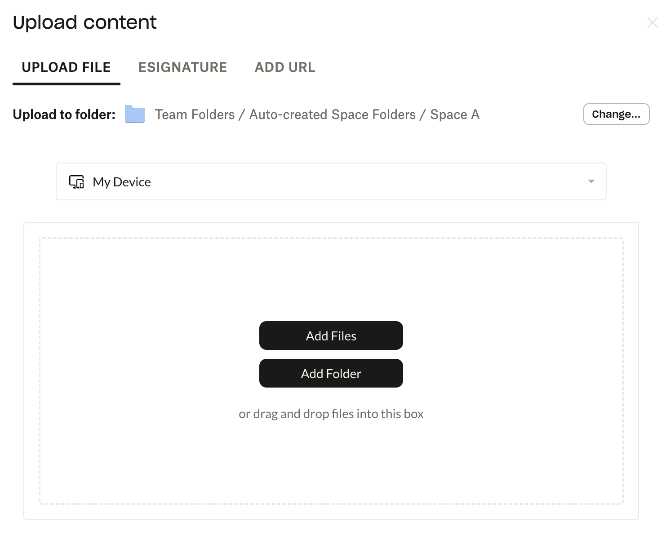Switch to the Upload File tab
The width and height of the screenshot is (666, 538).
pos(66,67)
